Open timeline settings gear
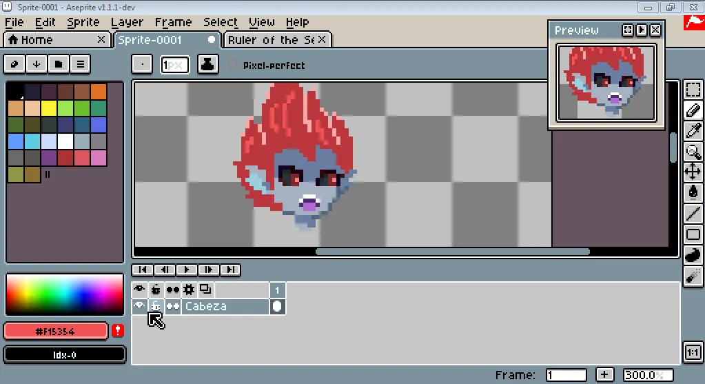705x384 pixels. pyautogui.click(x=189, y=289)
